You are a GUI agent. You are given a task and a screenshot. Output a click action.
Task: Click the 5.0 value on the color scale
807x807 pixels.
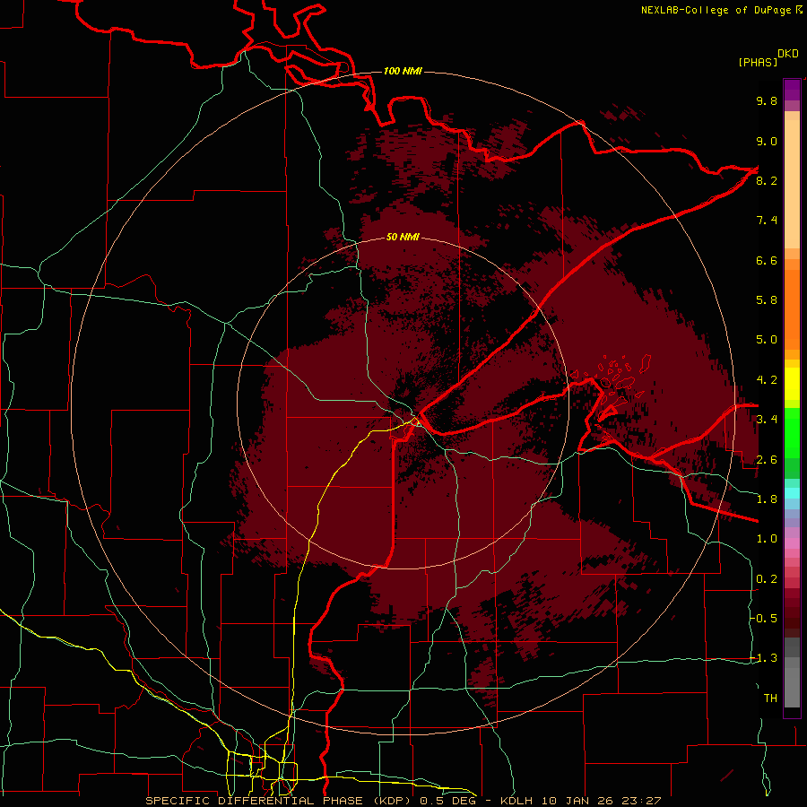(767, 340)
